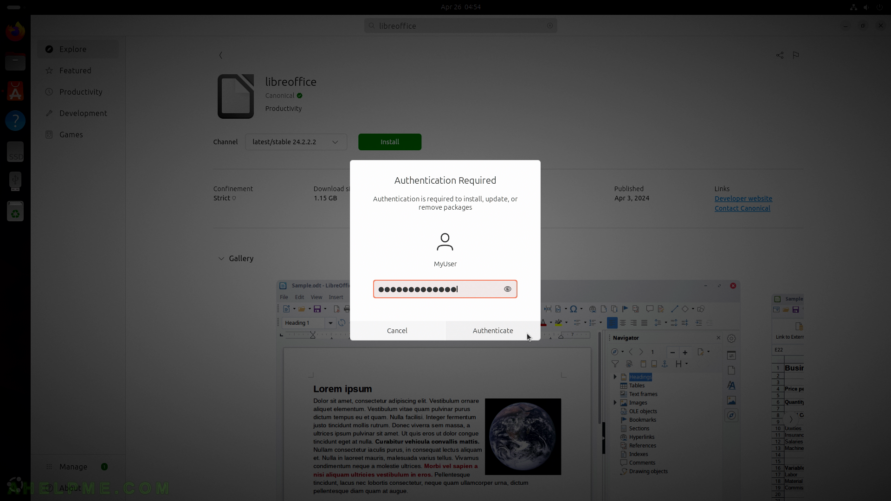Open Manage in the sidebar
The height and width of the screenshot is (501, 891).
[x=78, y=467]
